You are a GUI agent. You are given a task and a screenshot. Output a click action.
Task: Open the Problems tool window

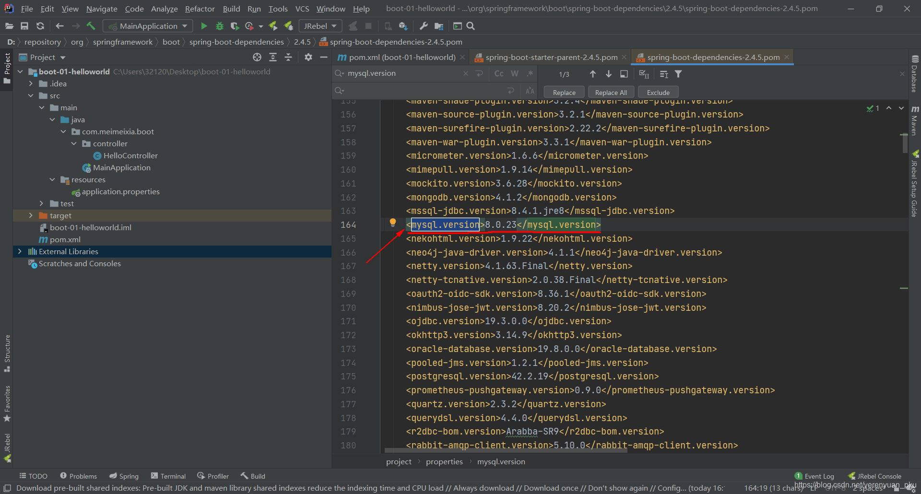[79, 476]
